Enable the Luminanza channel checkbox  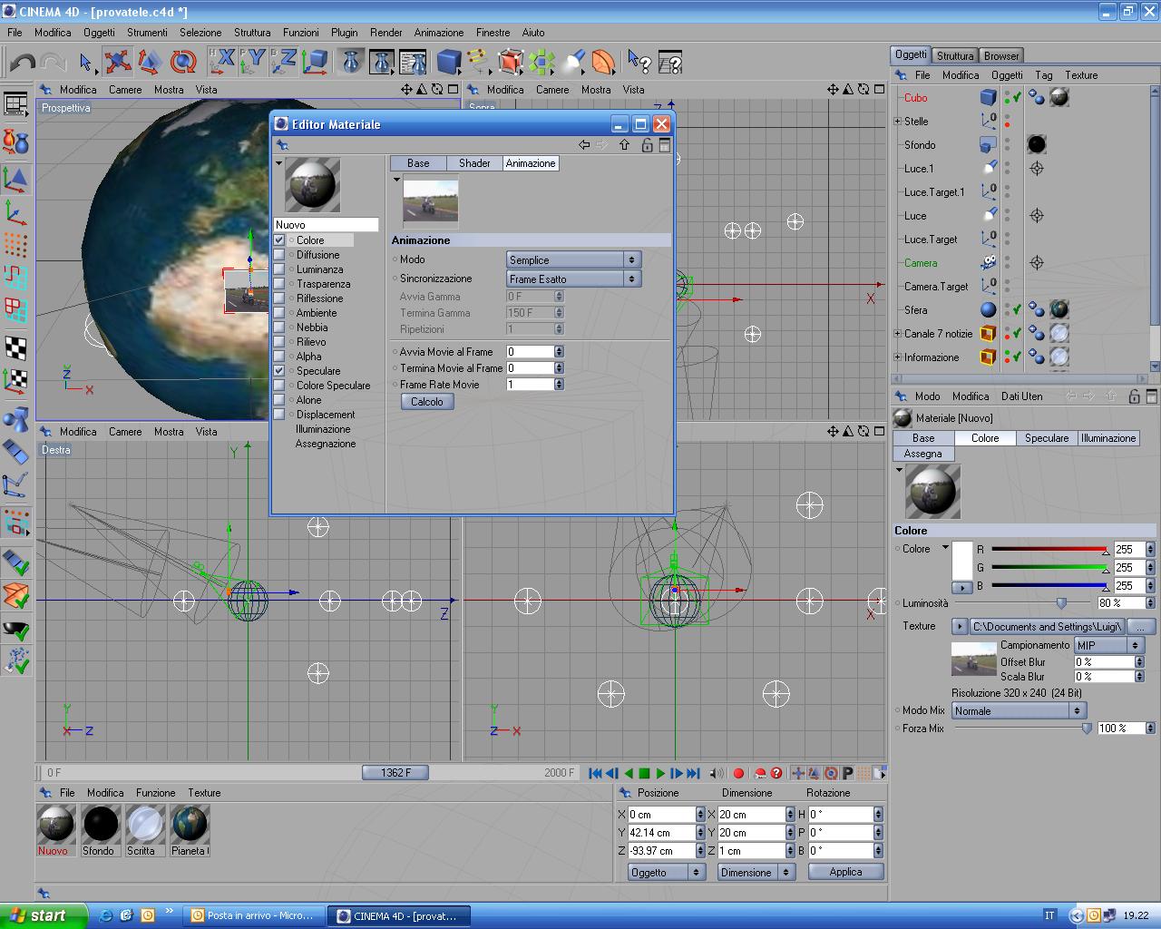(279, 269)
